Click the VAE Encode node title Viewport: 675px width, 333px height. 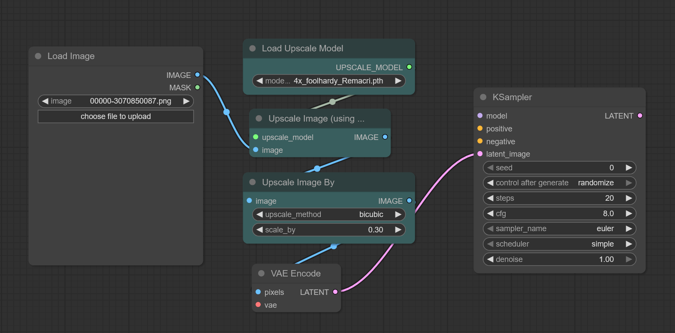click(295, 273)
